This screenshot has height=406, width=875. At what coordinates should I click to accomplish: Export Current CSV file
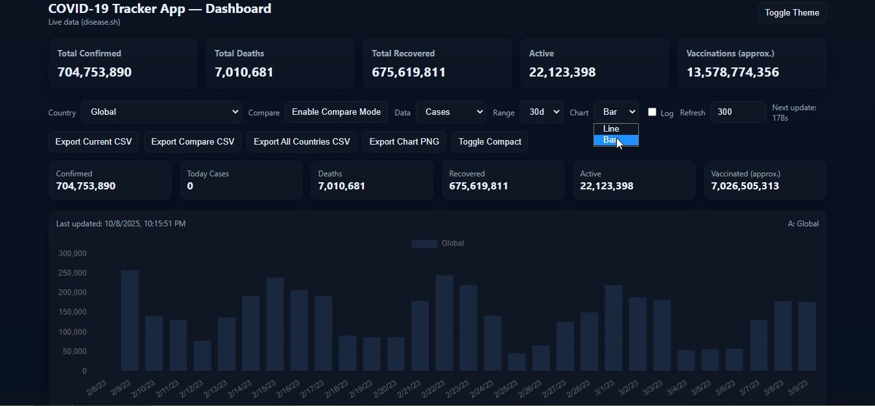coord(93,142)
